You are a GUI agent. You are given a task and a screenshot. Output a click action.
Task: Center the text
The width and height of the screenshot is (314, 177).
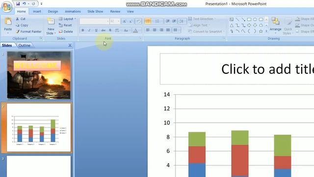coord(155,30)
